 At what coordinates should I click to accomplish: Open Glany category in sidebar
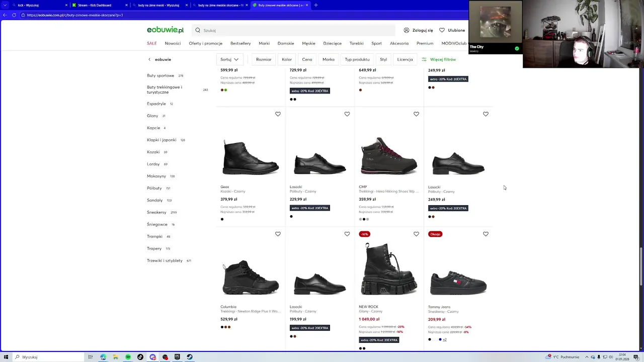[x=152, y=116]
